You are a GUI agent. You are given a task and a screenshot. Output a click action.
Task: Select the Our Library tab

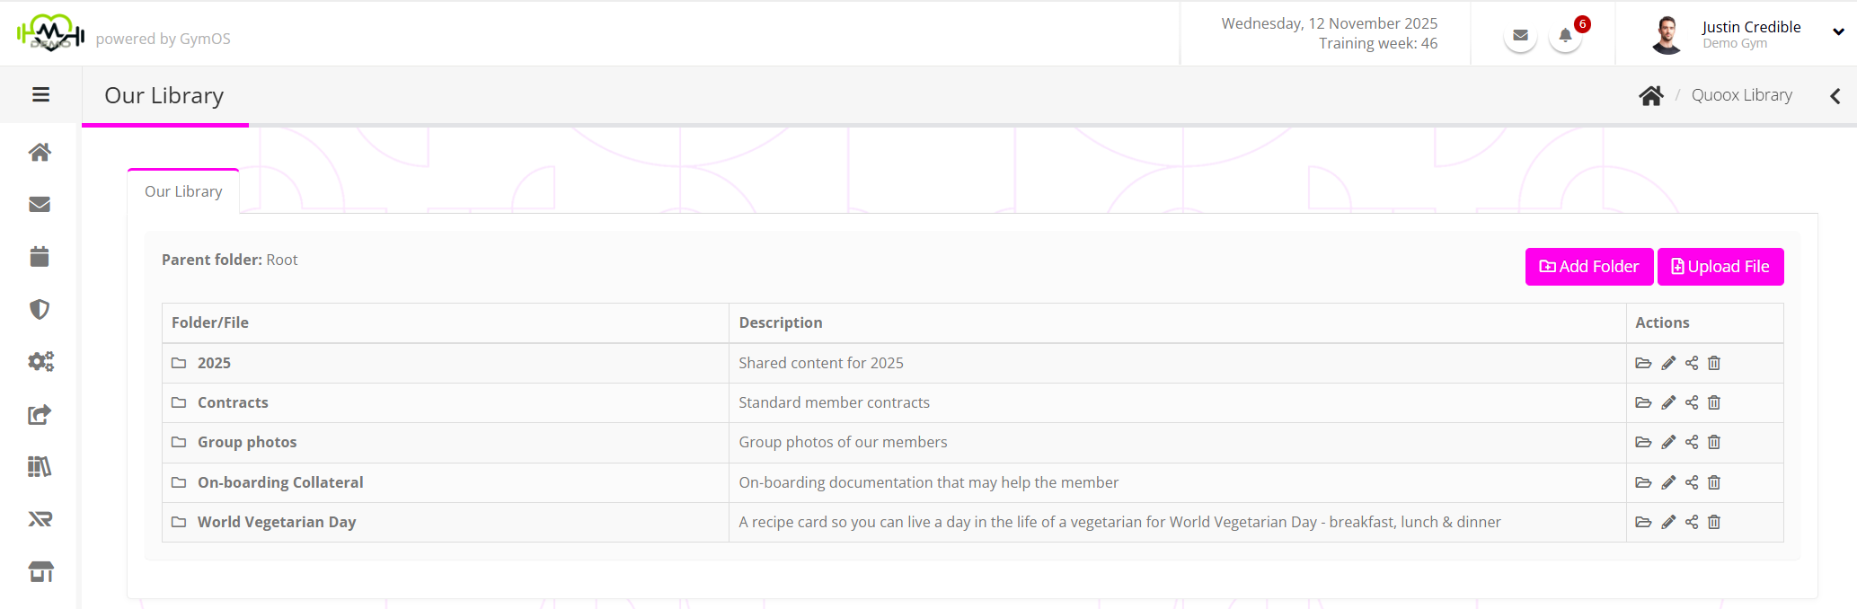[x=183, y=191]
